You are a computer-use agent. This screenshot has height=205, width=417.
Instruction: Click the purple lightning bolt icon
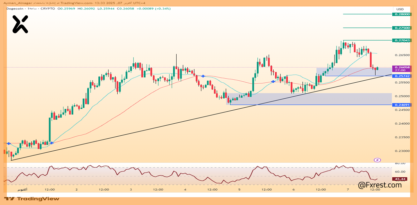377,160
